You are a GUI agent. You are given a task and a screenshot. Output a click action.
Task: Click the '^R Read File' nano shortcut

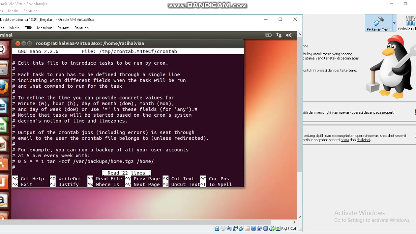[105, 179]
